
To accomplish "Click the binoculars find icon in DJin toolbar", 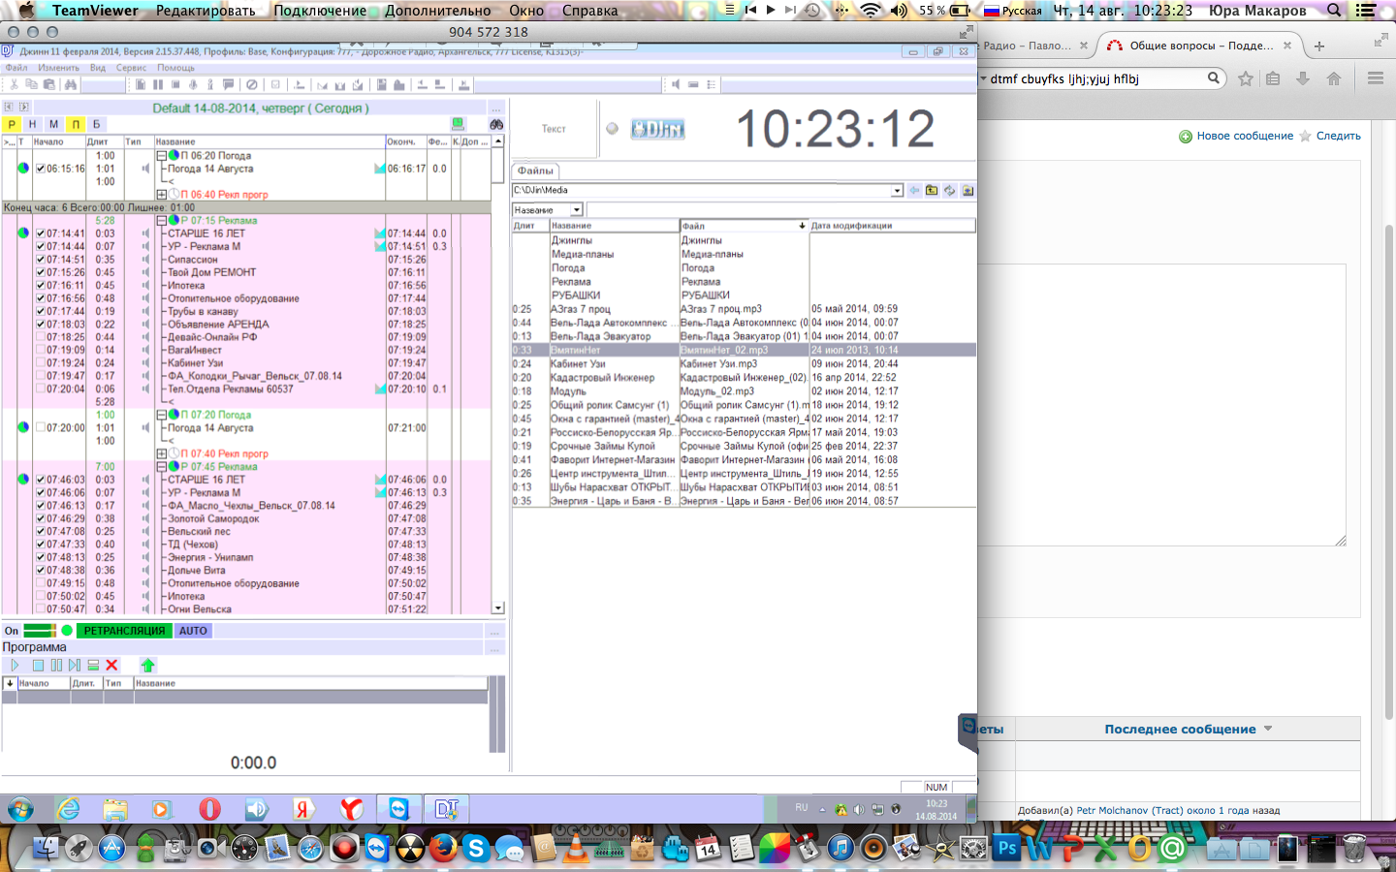I will click(70, 85).
